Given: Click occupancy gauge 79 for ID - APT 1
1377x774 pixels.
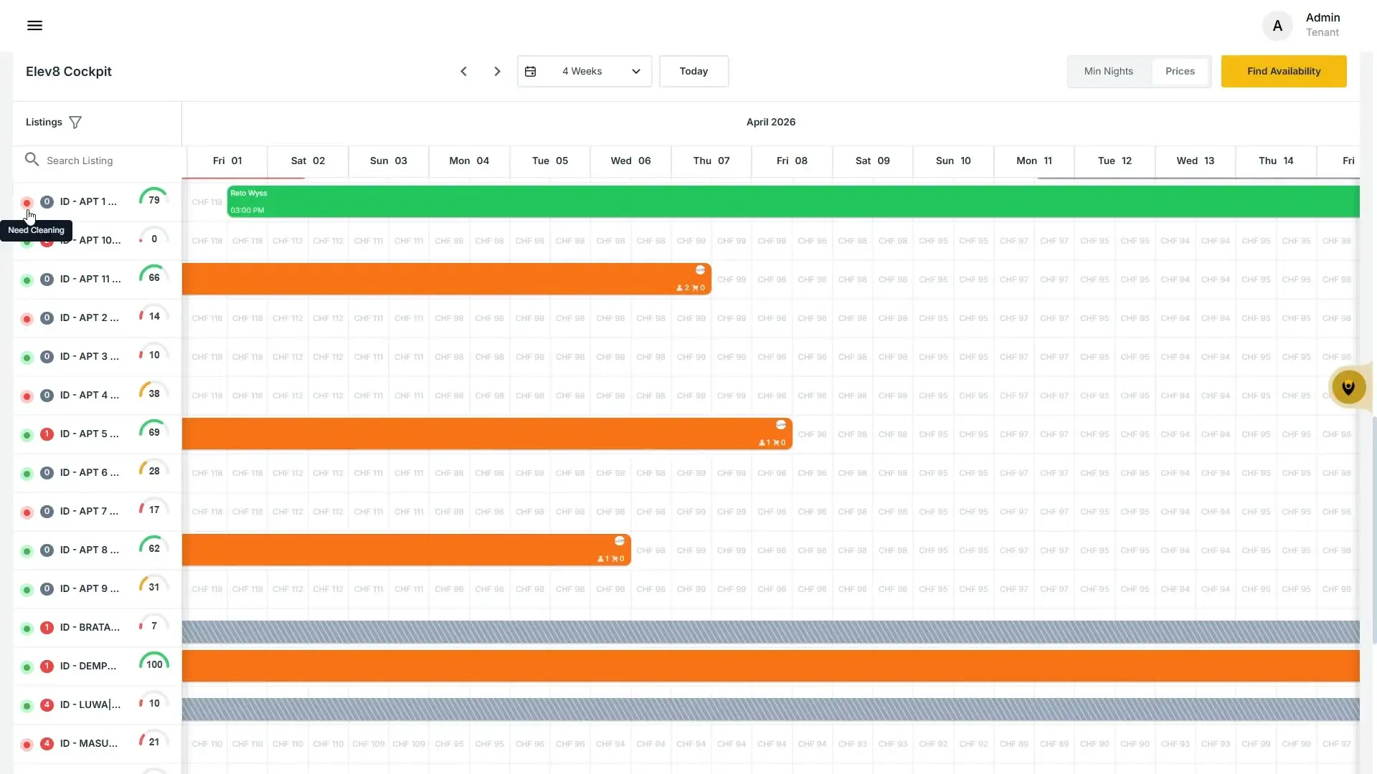Looking at the screenshot, I should pos(154,201).
